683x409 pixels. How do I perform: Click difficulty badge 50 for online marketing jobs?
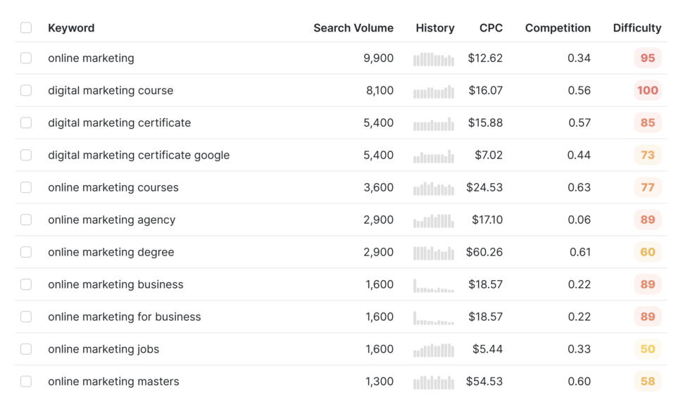point(647,349)
